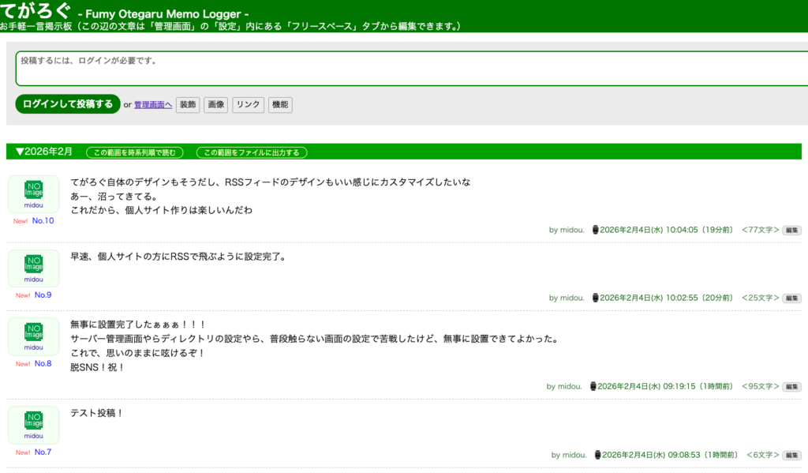This screenshot has width=808, height=473.
Task: Click the watch icon beside the 09:19:15 timestamp
Action: [x=593, y=386]
